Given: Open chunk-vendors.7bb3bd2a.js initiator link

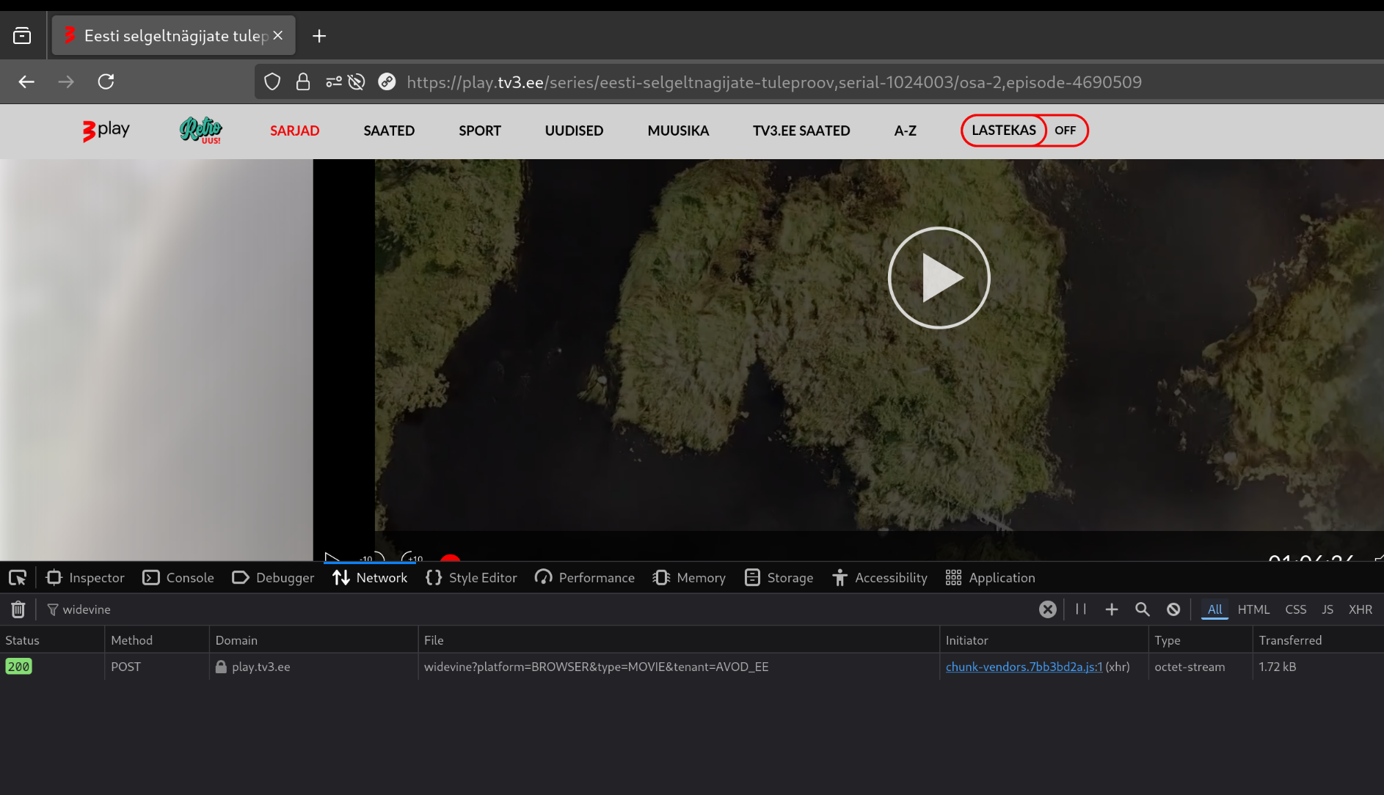Looking at the screenshot, I should pos(1024,667).
